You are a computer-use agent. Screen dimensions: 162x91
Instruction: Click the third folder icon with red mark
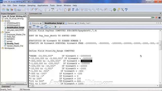point(11,10)
